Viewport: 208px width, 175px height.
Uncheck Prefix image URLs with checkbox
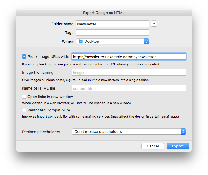(24, 56)
